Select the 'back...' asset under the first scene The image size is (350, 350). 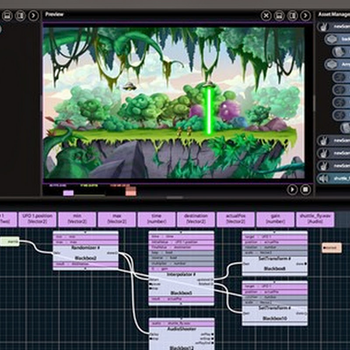(x=337, y=39)
